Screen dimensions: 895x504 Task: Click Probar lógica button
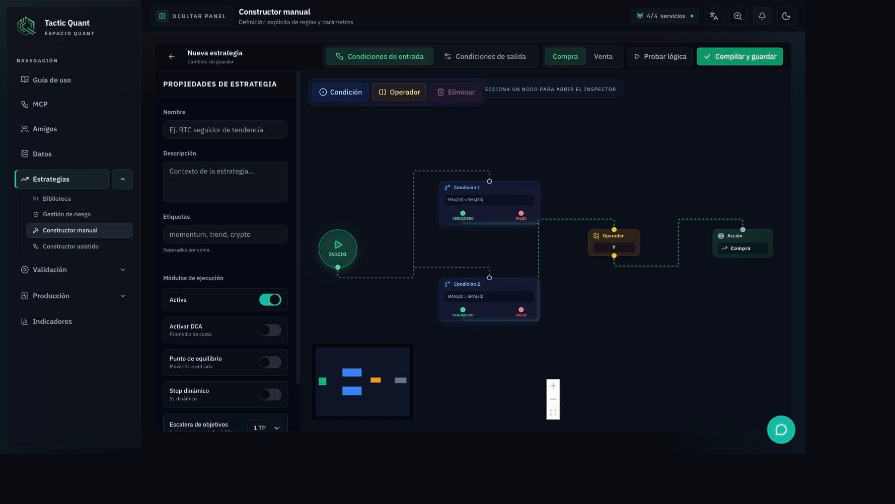(660, 56)
